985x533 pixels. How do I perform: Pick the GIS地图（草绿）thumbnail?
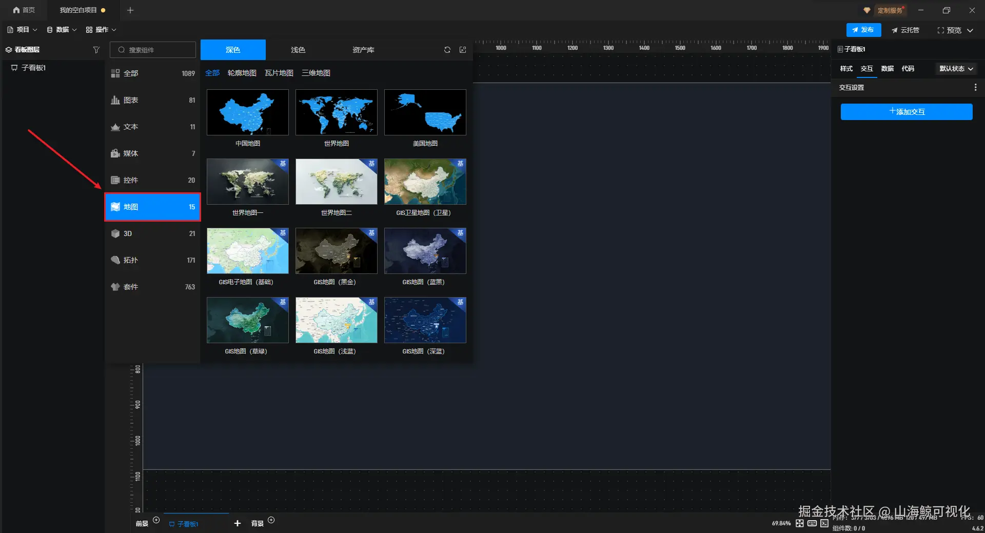click(x=248, y=320)
